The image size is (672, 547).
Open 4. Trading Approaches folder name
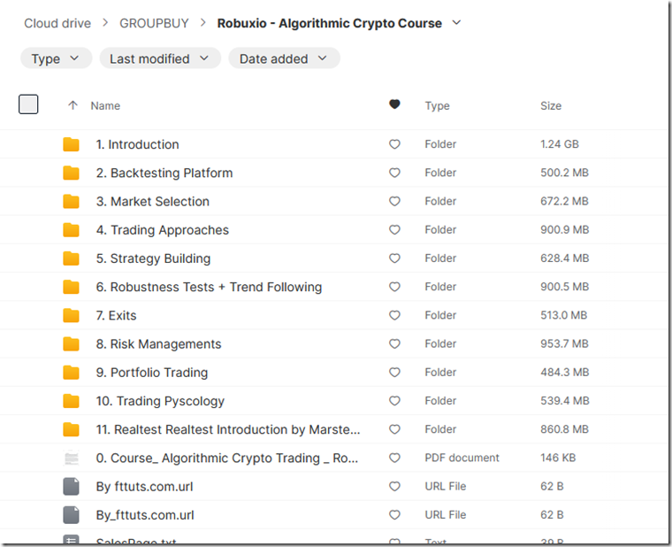click(x=163, y=230)
